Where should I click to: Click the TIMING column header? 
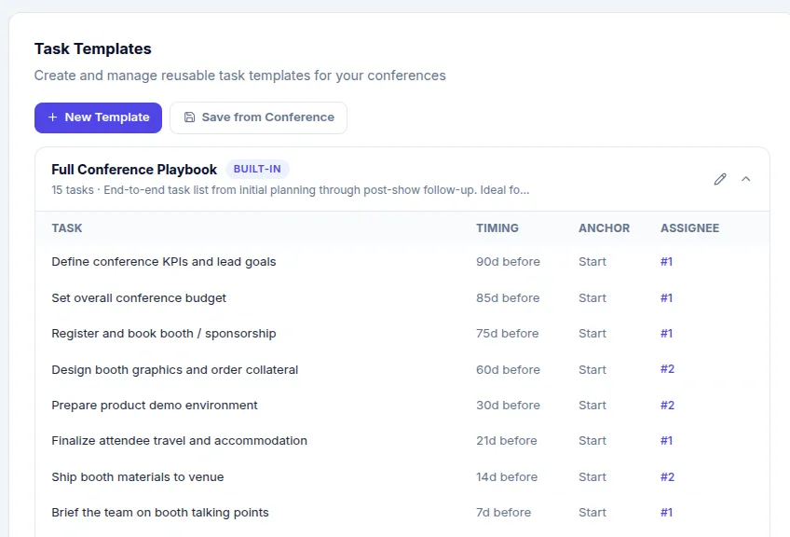[497, 227]
